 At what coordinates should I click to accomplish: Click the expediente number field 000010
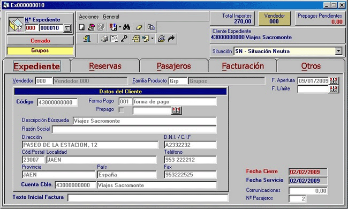click(51, 28)
